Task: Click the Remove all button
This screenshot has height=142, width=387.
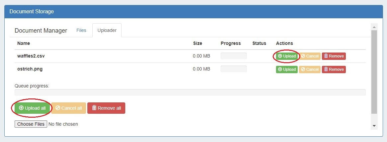Action: coord(106,108)
